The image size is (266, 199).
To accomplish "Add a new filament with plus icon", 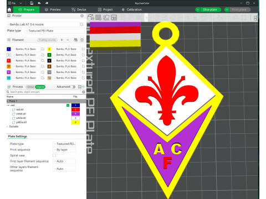I will pos(62,40).
